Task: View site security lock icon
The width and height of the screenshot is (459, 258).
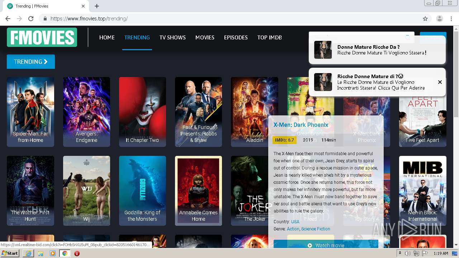Action: point(45,19)
